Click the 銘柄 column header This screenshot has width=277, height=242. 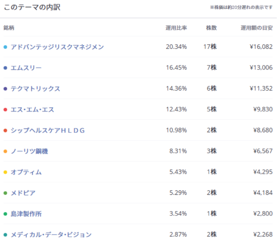click(9, 28)
